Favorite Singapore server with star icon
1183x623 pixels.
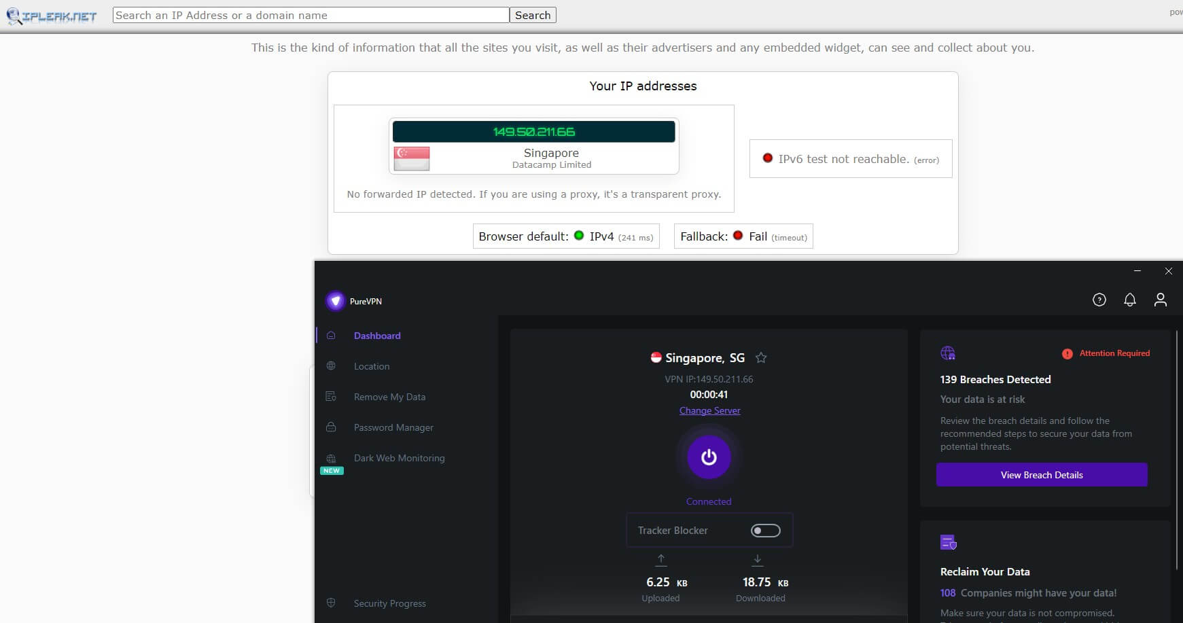click(x=761, y=357)
